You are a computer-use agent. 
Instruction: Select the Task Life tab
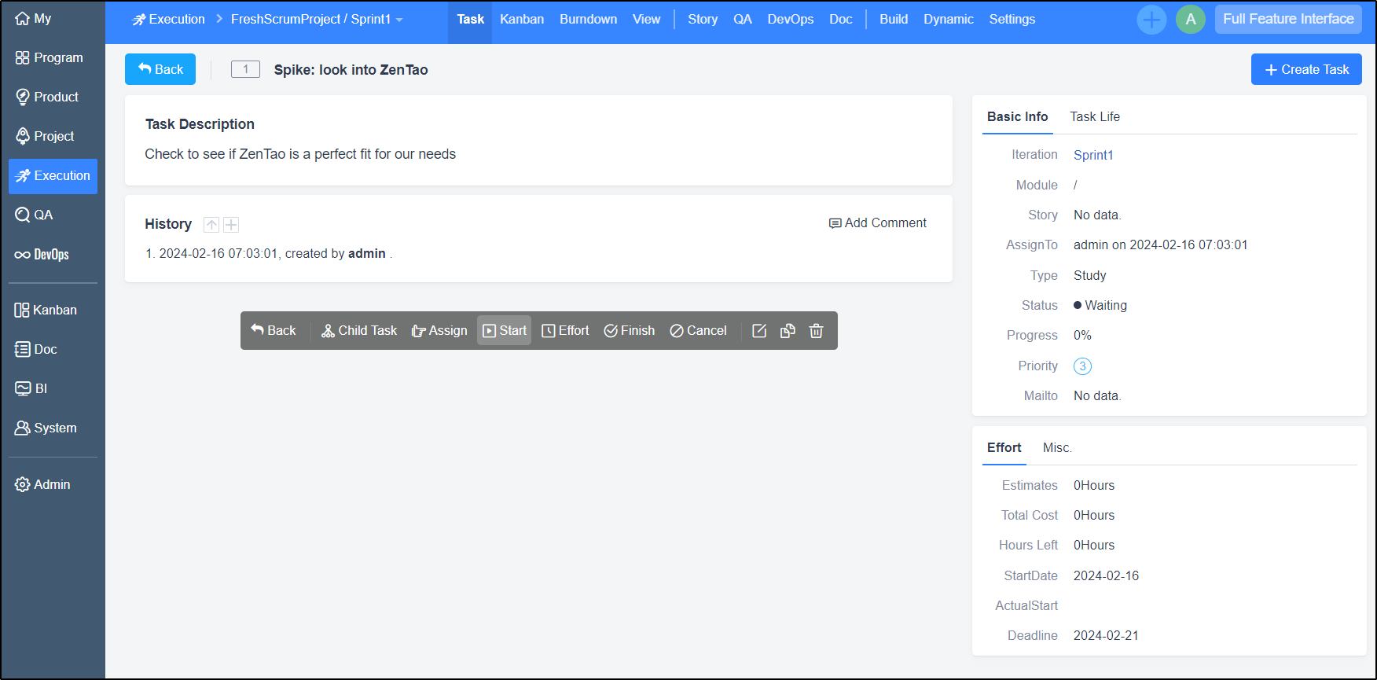[1095, 117]
